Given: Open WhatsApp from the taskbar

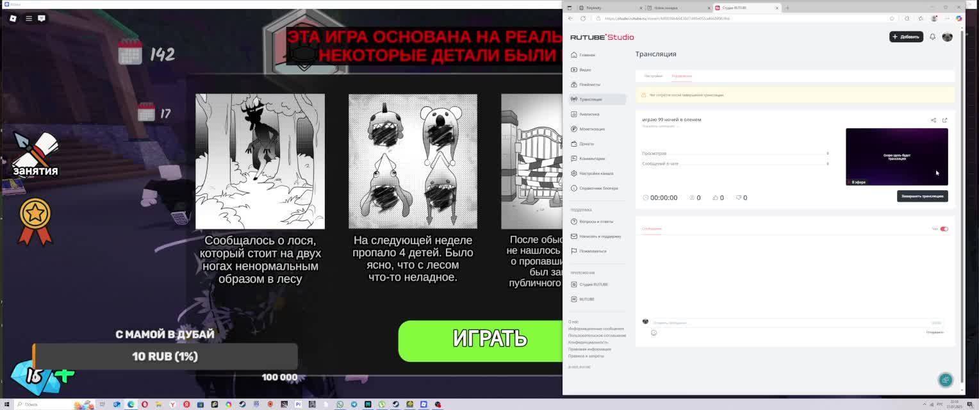Looking at the screenshot, I should [340, 404].
